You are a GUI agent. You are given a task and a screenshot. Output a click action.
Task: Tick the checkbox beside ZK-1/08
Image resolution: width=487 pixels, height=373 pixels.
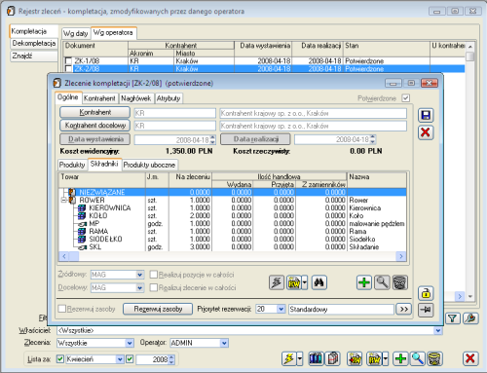point(68,60)
